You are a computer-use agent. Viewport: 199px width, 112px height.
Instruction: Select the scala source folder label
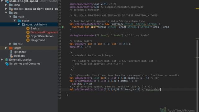(25, 21)
